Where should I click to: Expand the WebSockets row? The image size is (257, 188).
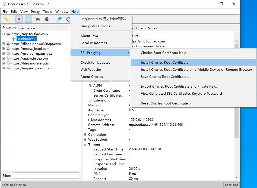(x=85, y=140)
